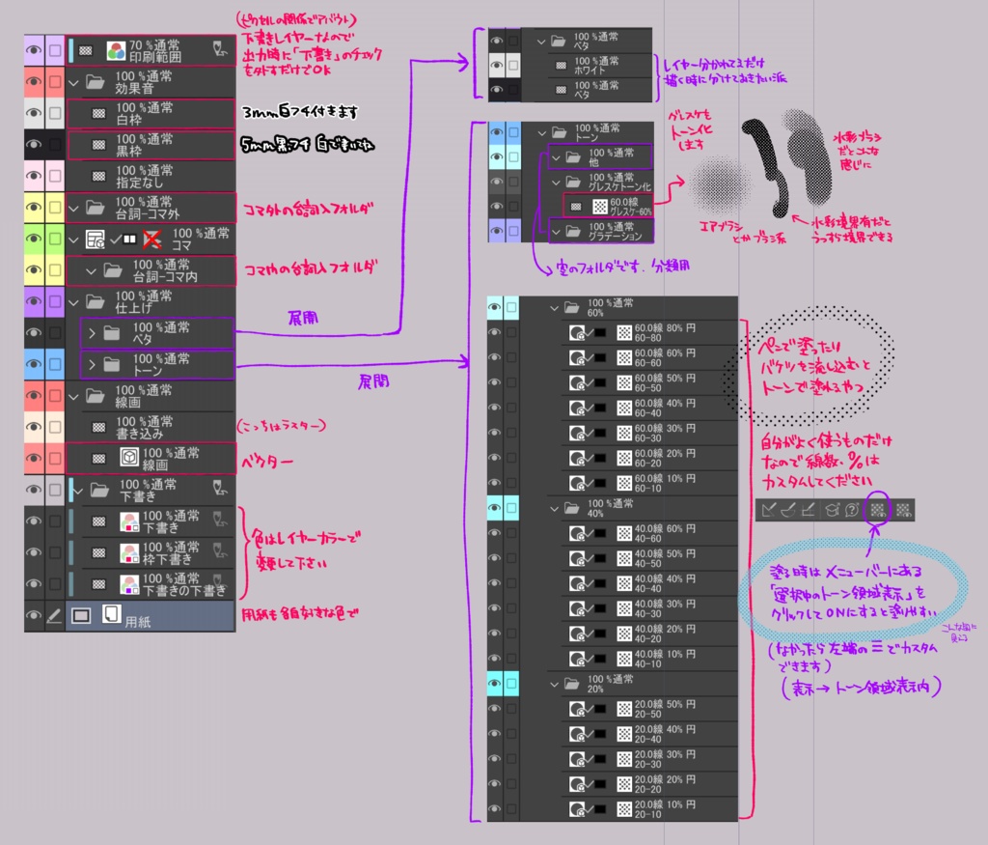
Task: Click the paper color swatch on 用紙 row
Action: coord(81,615)
